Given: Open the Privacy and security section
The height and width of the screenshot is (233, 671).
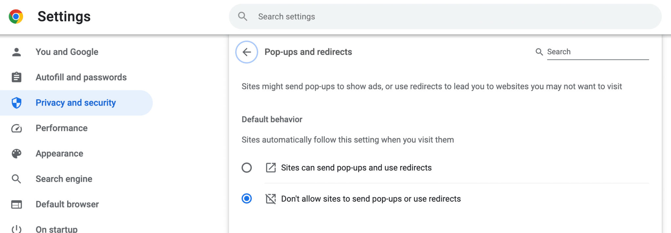Looking at the screenshot, I should coord(75,102).
